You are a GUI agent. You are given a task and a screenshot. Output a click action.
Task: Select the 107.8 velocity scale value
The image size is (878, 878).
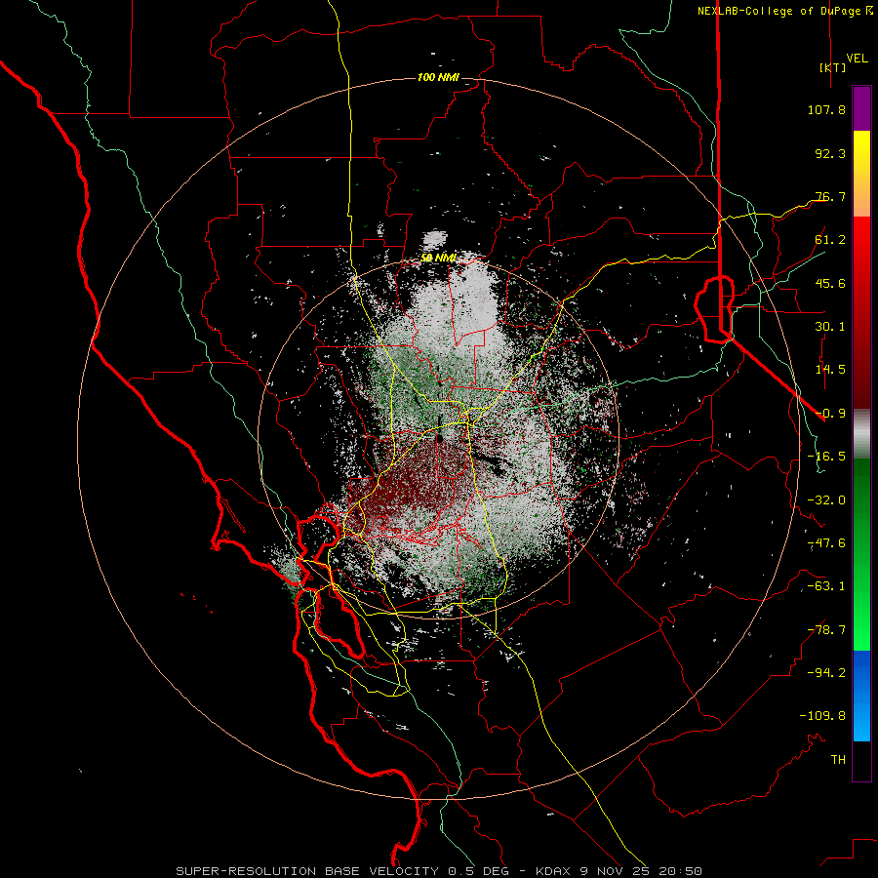click(x=826, y=109)
